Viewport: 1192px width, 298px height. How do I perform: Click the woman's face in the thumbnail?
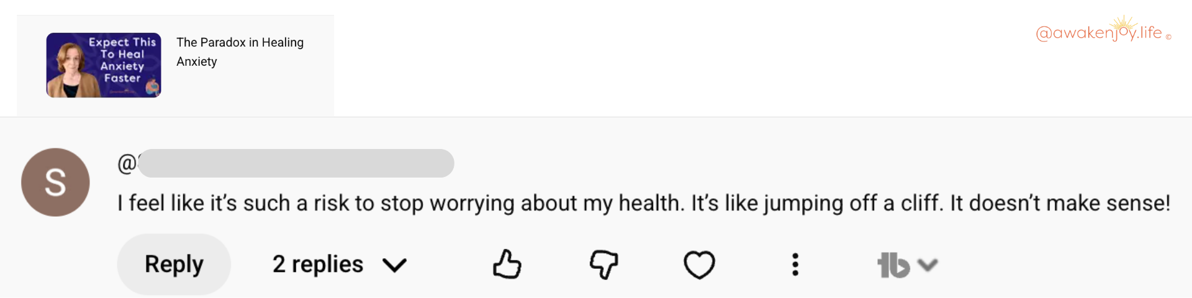click(68, 60)
